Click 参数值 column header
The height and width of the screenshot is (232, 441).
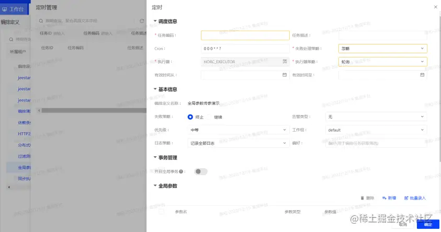pyautogui.click(x=330, y=212)
